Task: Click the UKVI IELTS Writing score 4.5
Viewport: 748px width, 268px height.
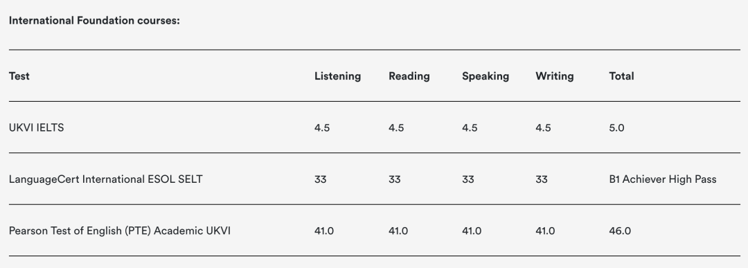Action: (x=544, y=128)
